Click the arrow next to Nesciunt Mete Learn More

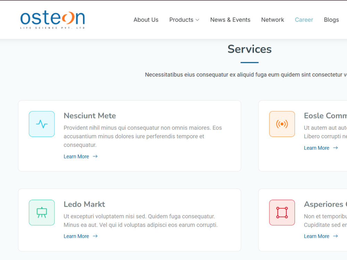click(95, 157)
